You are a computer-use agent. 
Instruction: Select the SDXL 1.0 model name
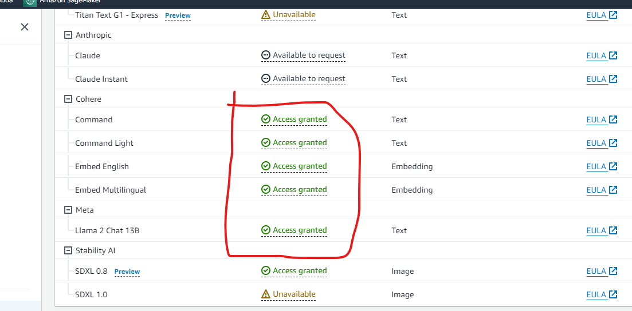click(x=91, y=294)
